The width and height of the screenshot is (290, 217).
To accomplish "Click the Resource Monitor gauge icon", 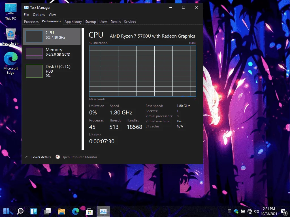I will point(58,157).
